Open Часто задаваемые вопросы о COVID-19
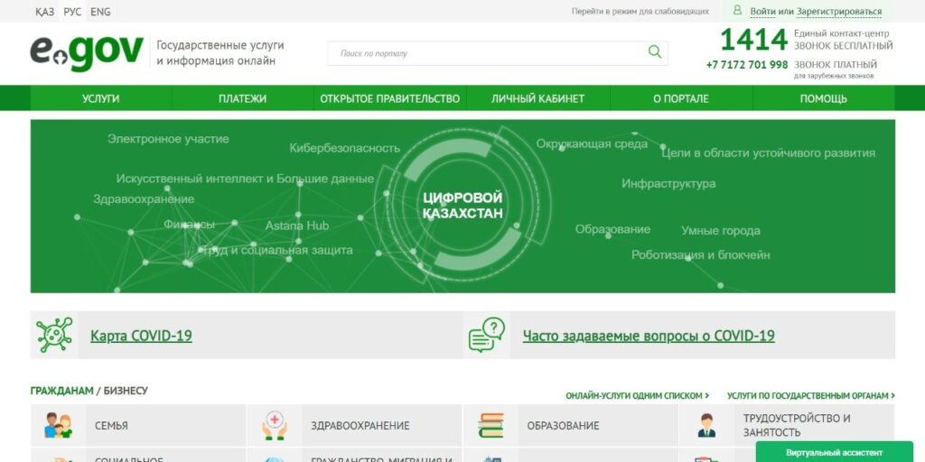This screenshot has width=925, height=462. 649,336
